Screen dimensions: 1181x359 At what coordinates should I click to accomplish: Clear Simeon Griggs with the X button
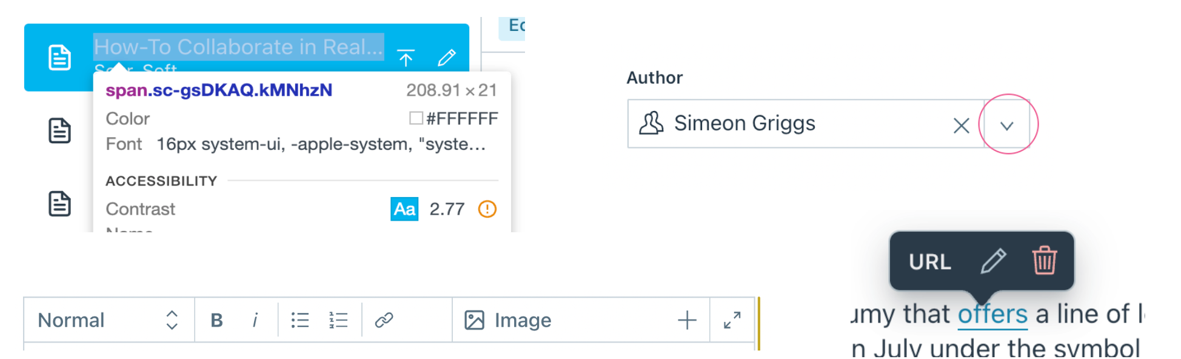coord(961,125)
